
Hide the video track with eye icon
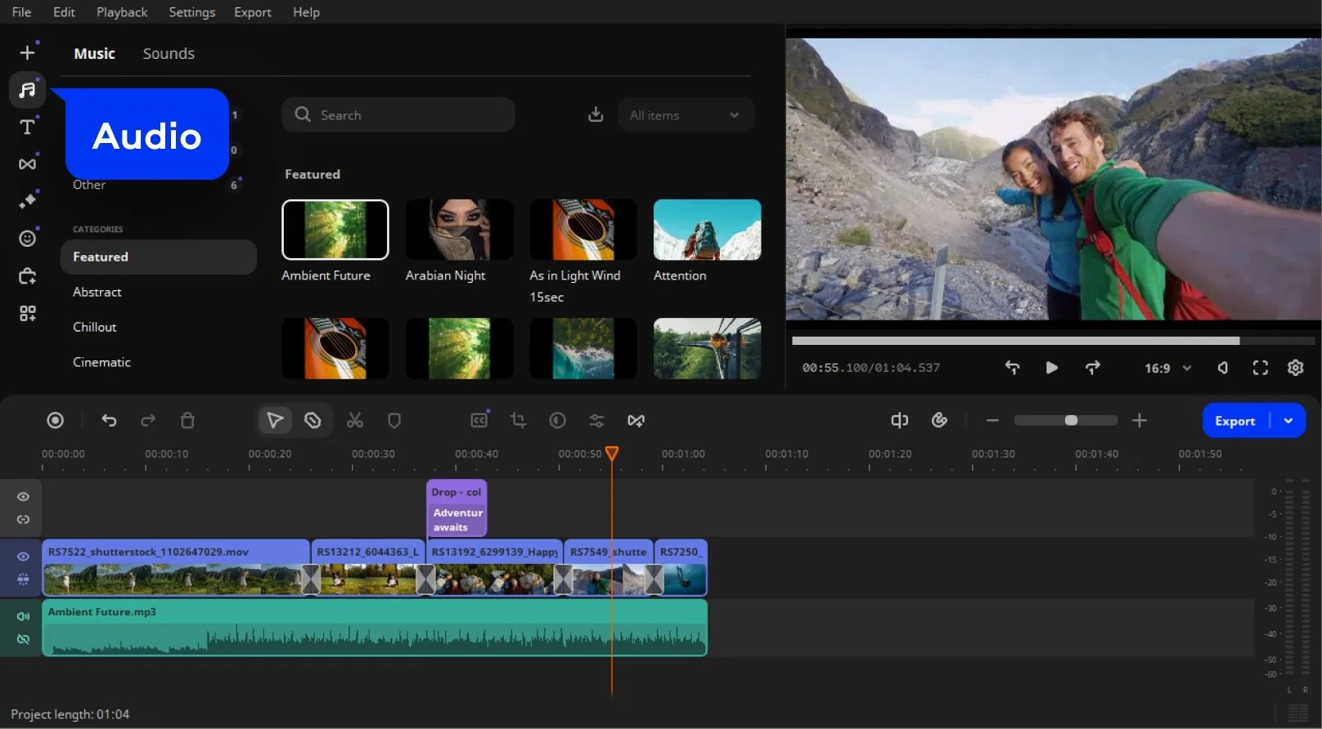[x=23, y=557]
